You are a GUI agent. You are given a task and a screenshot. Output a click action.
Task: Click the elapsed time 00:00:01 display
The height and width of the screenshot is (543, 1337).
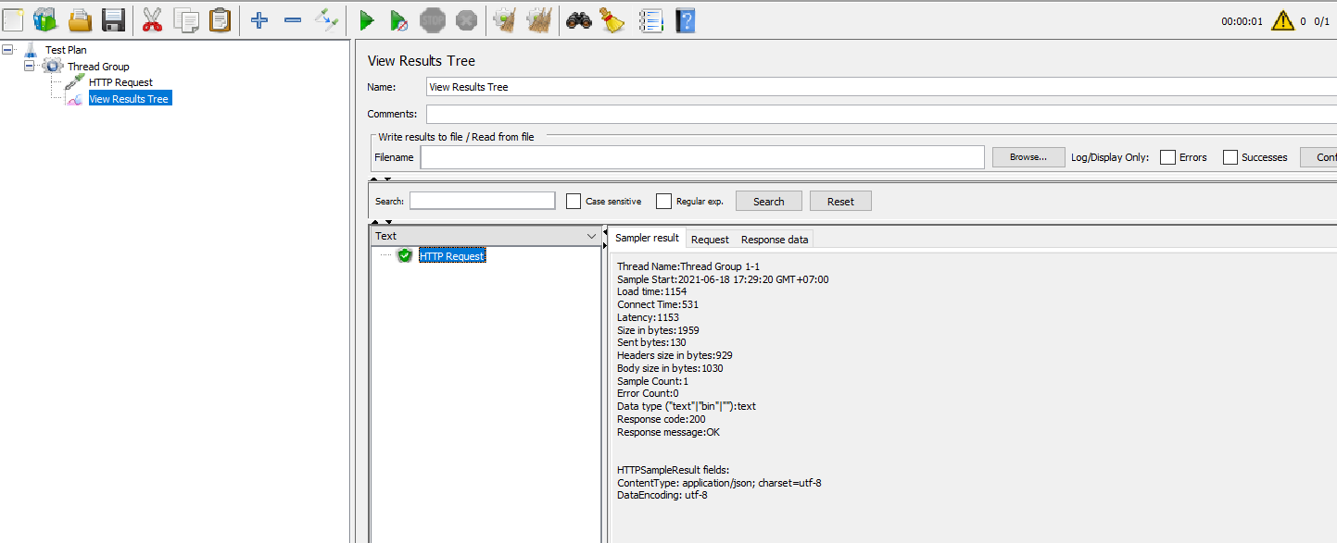[1242, 20]
